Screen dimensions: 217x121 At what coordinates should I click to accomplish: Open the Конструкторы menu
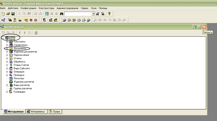tap(46, 8)
